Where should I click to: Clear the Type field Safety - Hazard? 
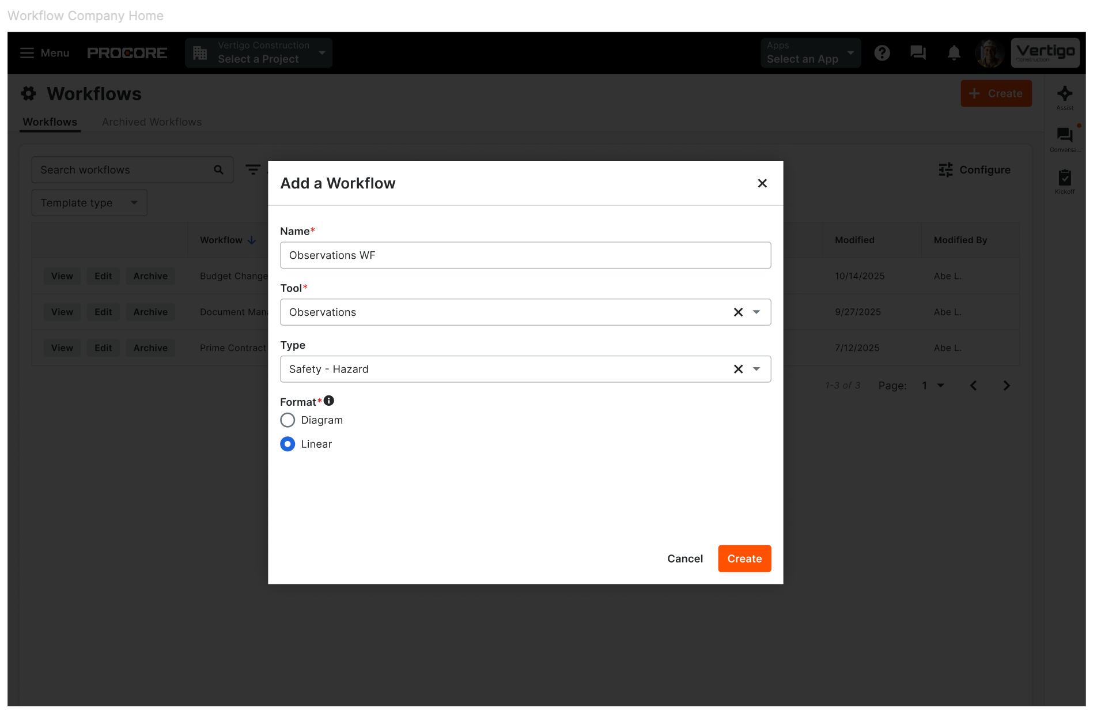coord(738,369)
